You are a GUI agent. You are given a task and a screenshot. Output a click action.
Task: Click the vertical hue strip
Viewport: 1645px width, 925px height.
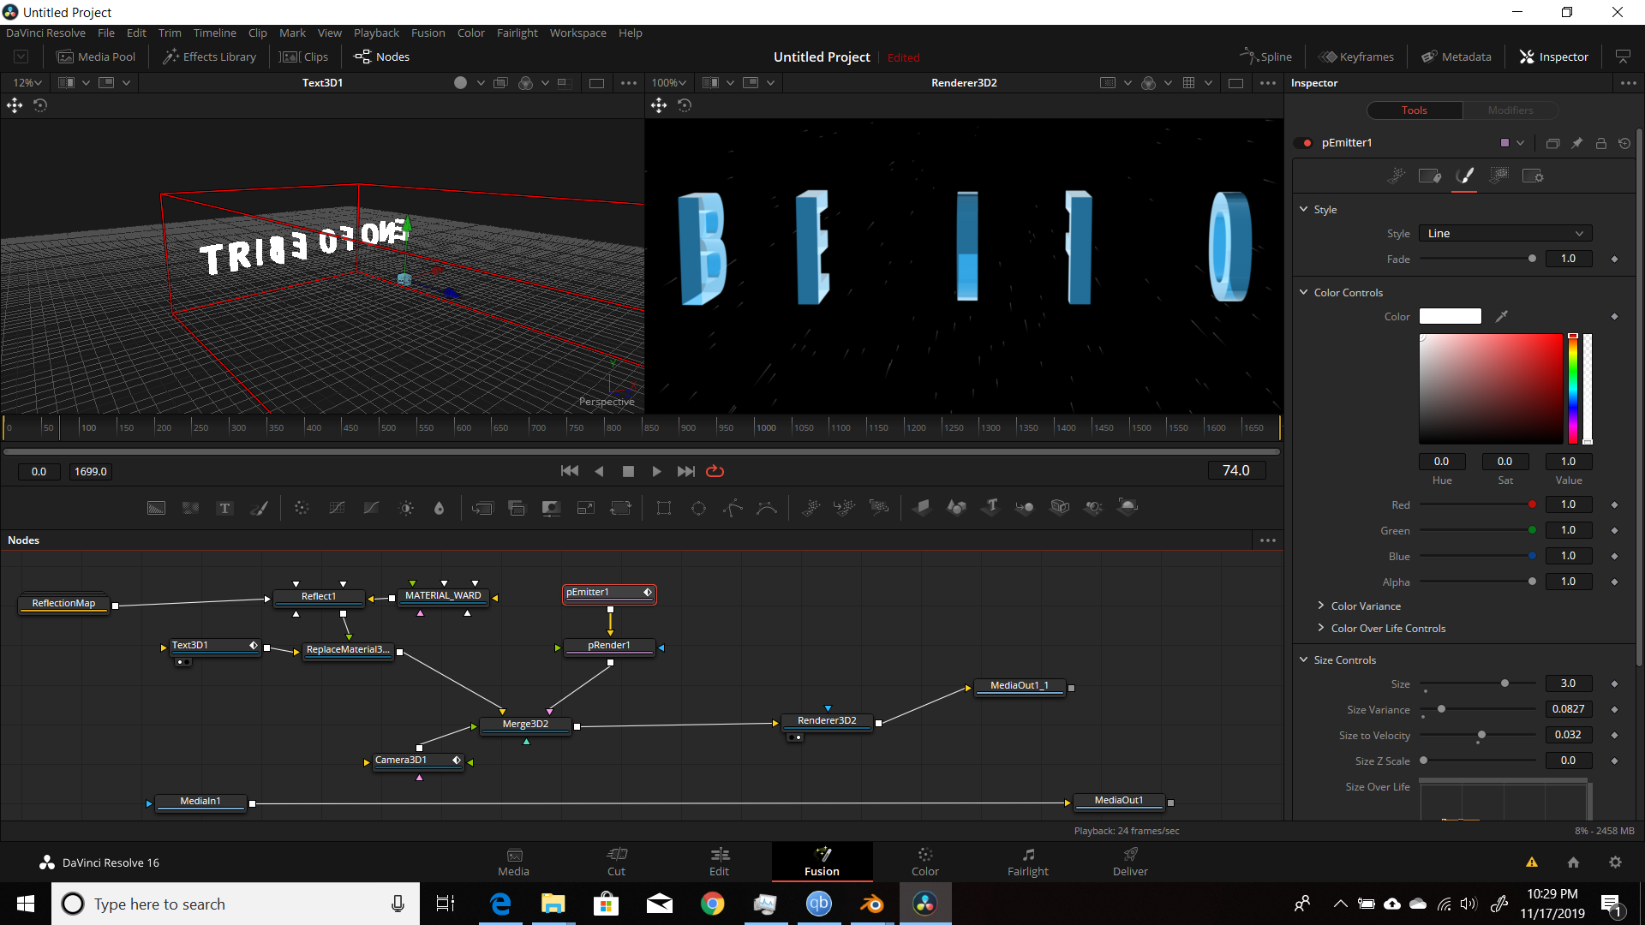(x=1573, y=388)
